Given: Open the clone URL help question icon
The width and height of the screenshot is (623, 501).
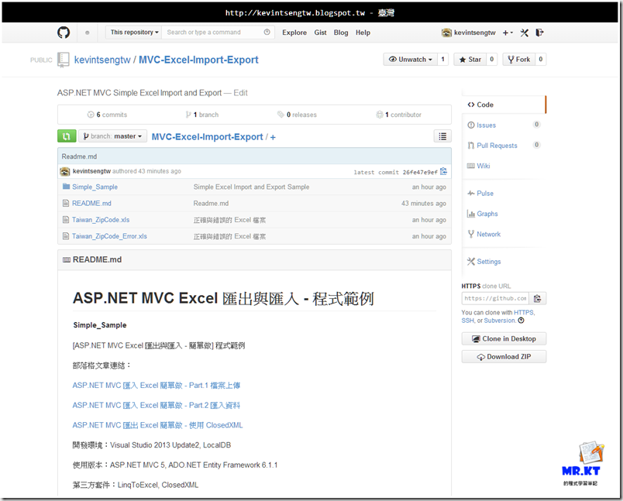Looking at the screenshot, I should click(521, 321).
